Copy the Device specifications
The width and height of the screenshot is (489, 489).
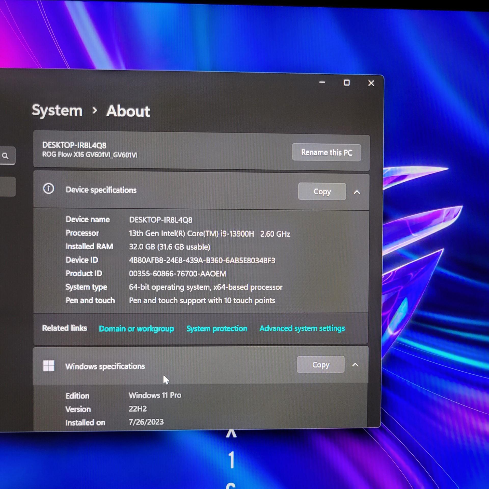pyautogui.click(x=322, y=192)
